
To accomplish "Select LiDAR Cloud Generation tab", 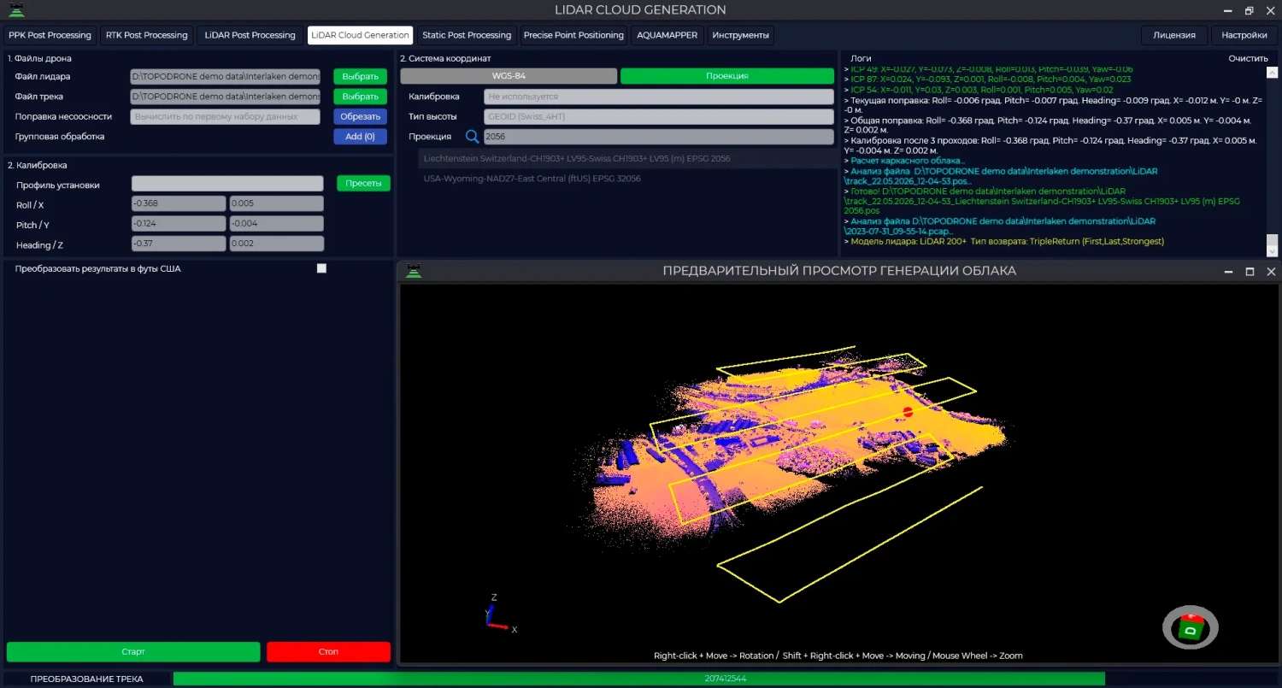I will (360, 35).
